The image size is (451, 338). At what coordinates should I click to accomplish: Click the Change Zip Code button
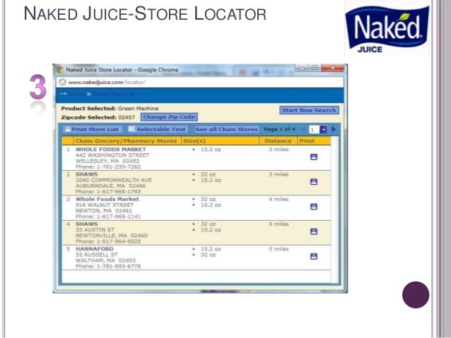[169, 117]
